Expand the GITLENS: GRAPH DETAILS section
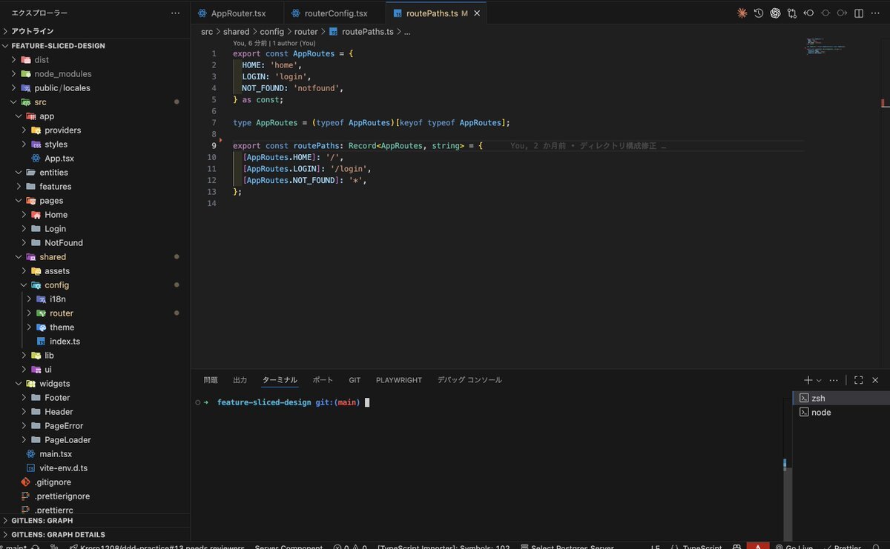This screenshot has width=890, height=549. (58, 534)
